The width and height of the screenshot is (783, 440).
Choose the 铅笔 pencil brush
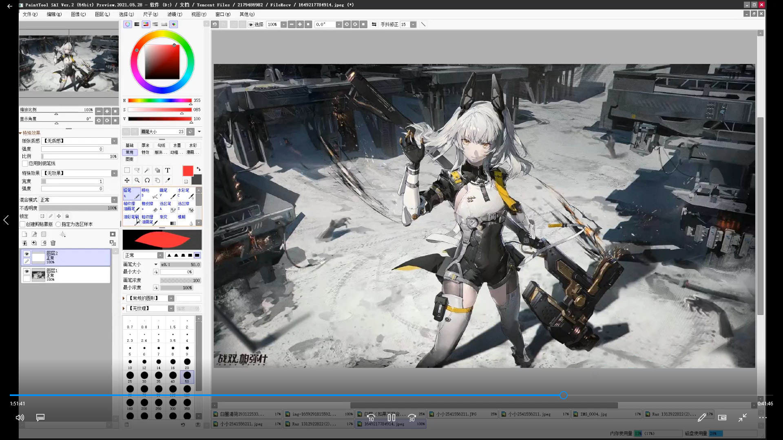(x=131, y=194)
